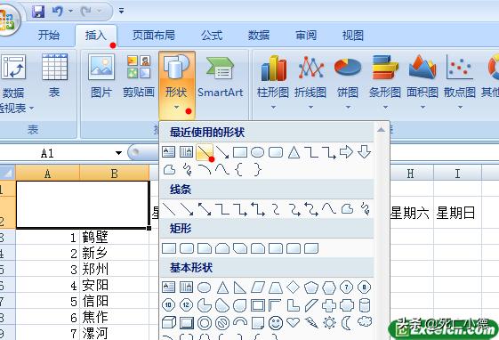Select the smiley face shape
The width and height of the screenshot is (499, 340).
[x=276, y=323]
